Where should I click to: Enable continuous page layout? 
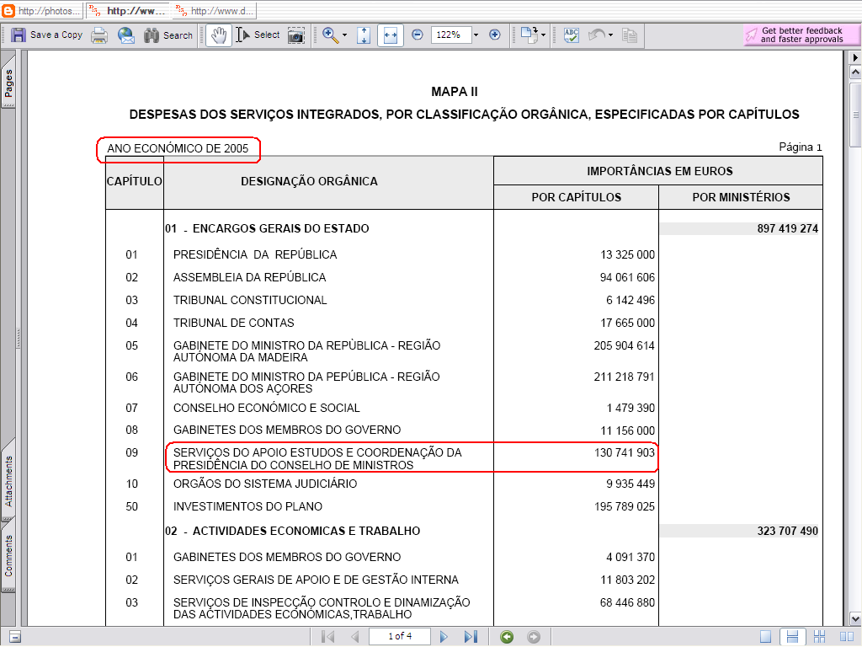click(x=791, y=637)
